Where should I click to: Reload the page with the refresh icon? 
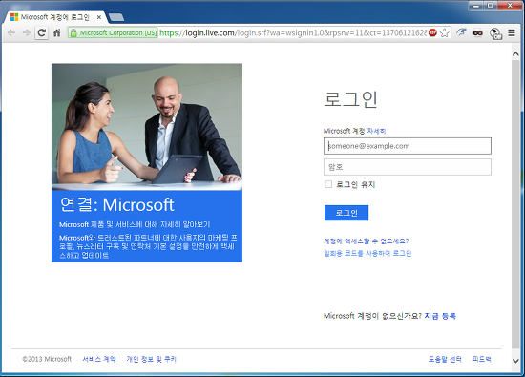pos(41,32)
